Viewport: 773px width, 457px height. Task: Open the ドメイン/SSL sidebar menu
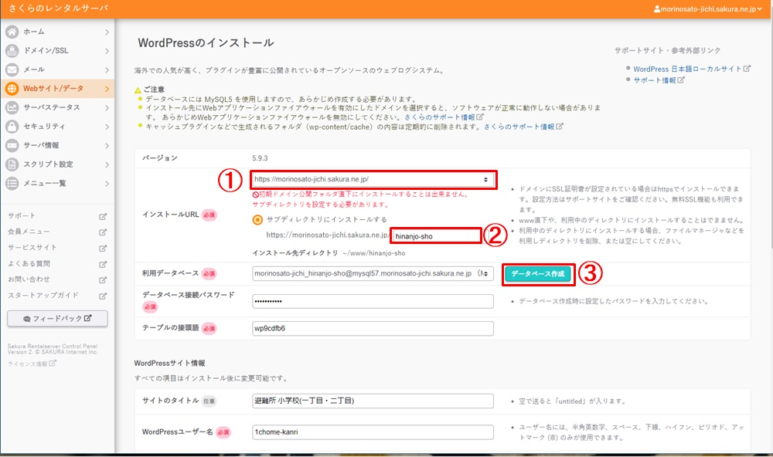point(57,51)
